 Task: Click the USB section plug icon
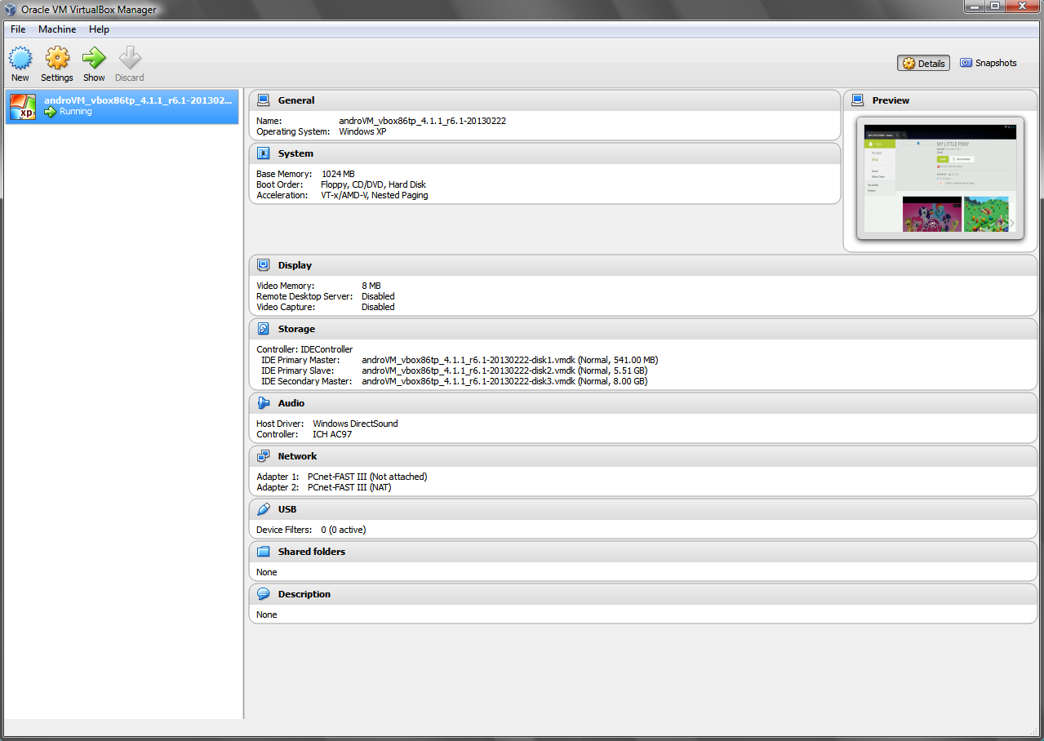pos(263,509)
